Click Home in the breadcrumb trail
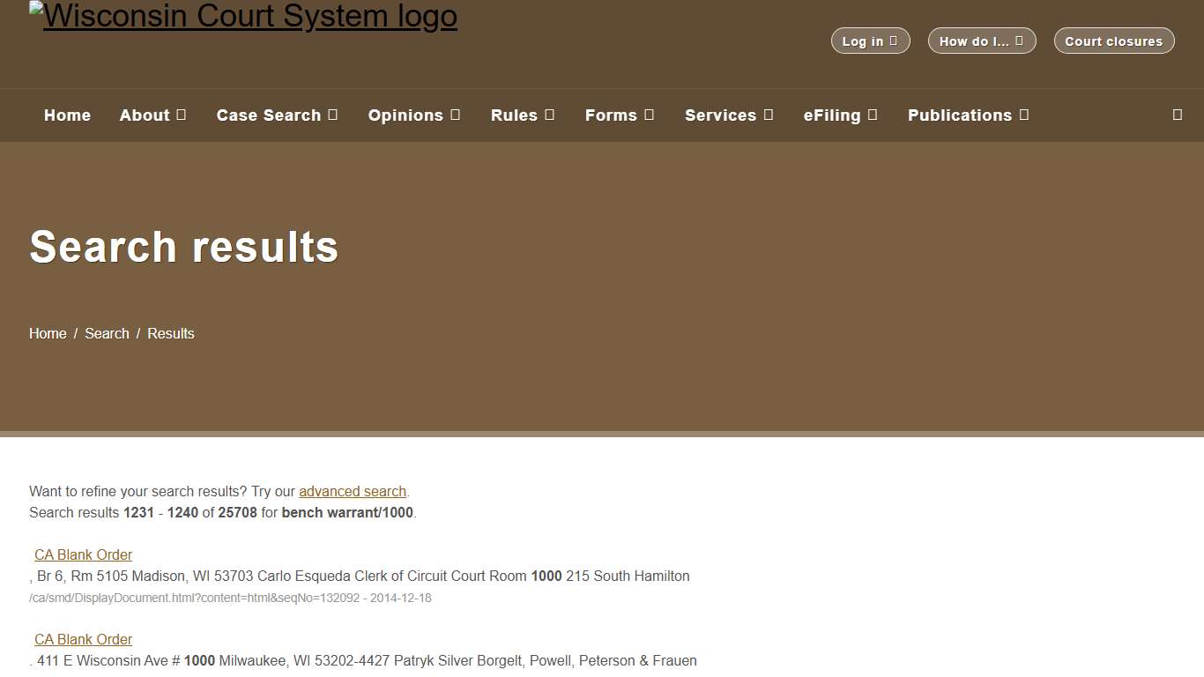Viewport: 1204px width, 677px height. (48, 333)
